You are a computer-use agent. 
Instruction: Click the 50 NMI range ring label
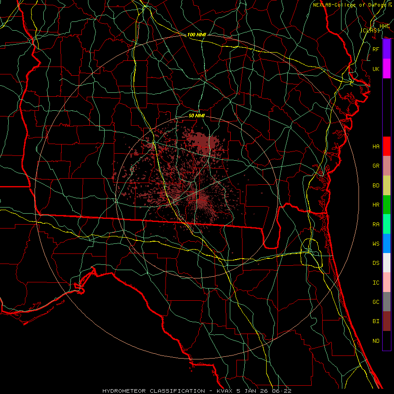197,116
